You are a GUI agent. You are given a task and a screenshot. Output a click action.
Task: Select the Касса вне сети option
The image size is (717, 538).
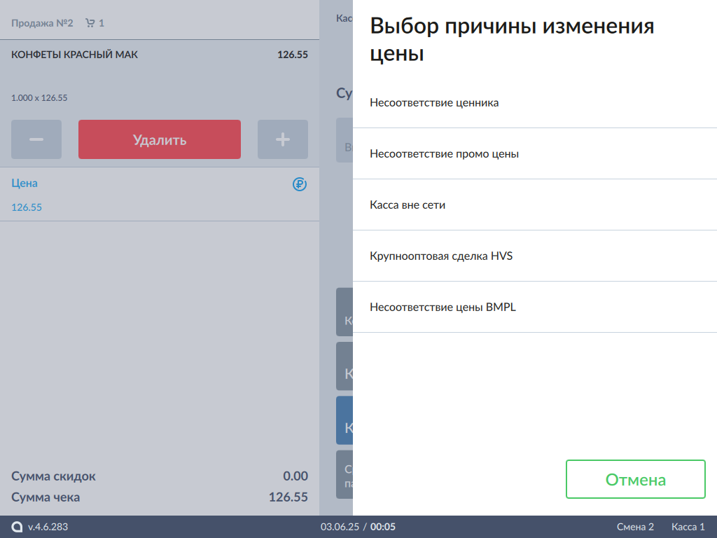click(408, 205)
